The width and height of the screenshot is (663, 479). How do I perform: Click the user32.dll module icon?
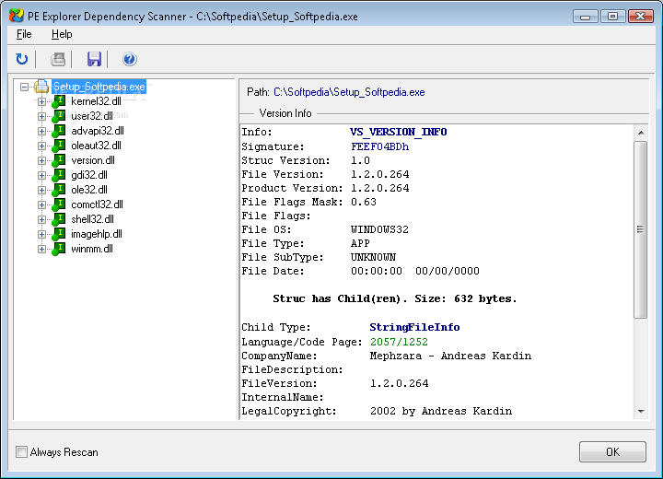click(59, 116)
